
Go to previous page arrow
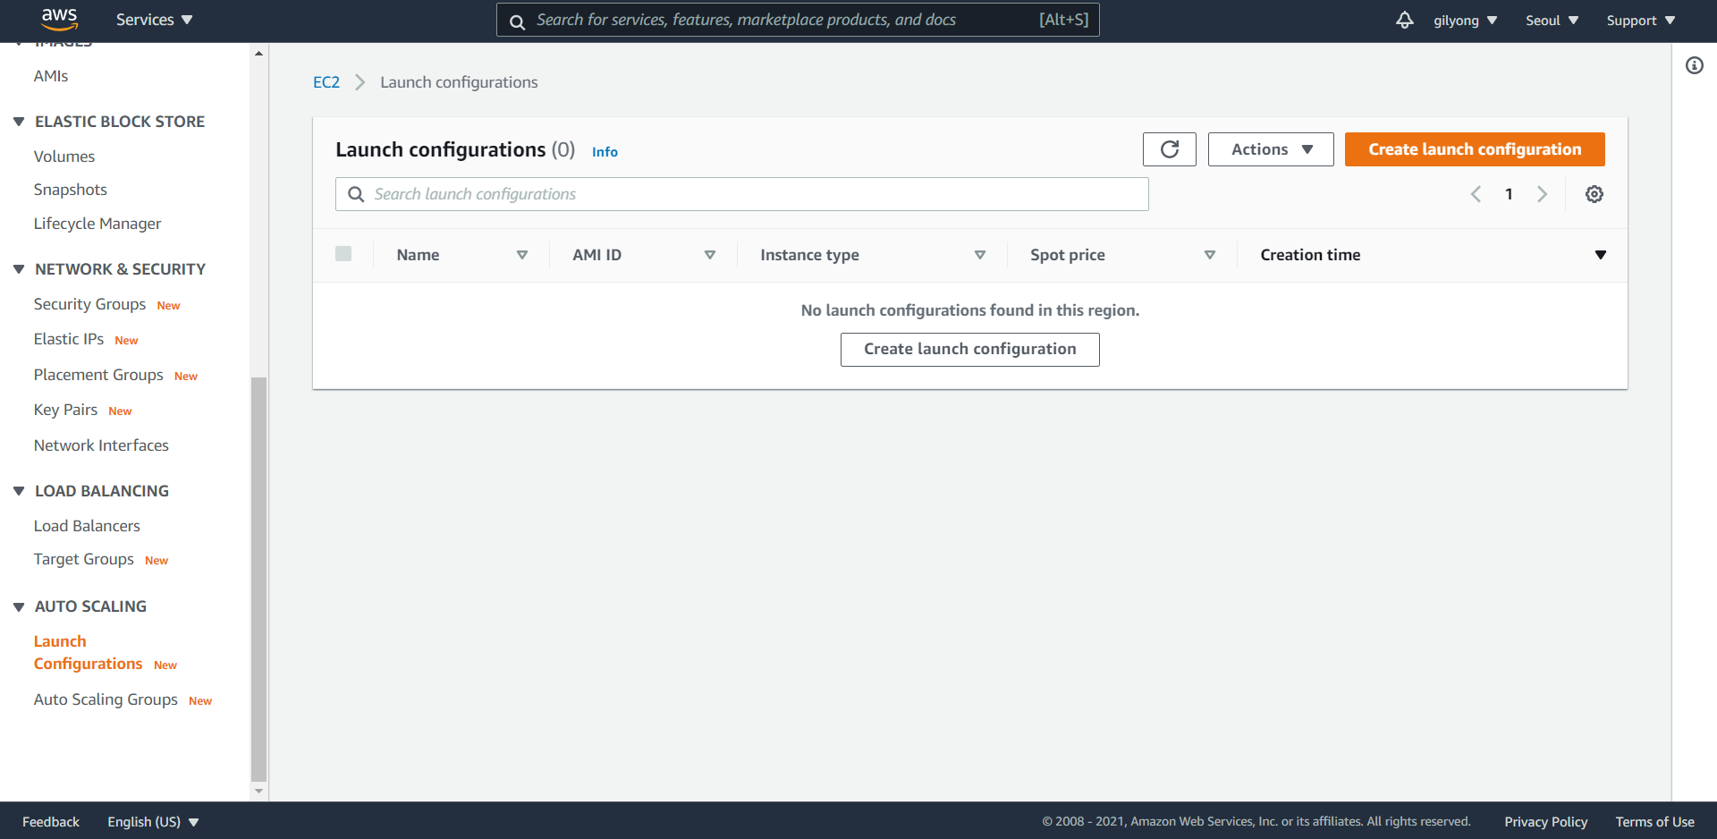click(1476, 194)
